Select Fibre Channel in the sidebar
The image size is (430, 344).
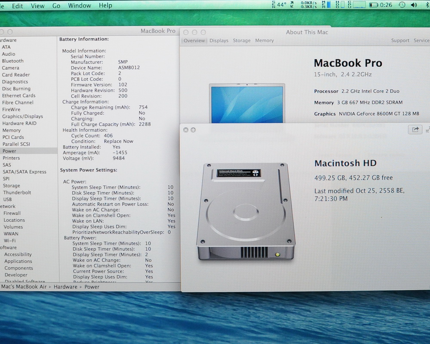pos(18,102)
